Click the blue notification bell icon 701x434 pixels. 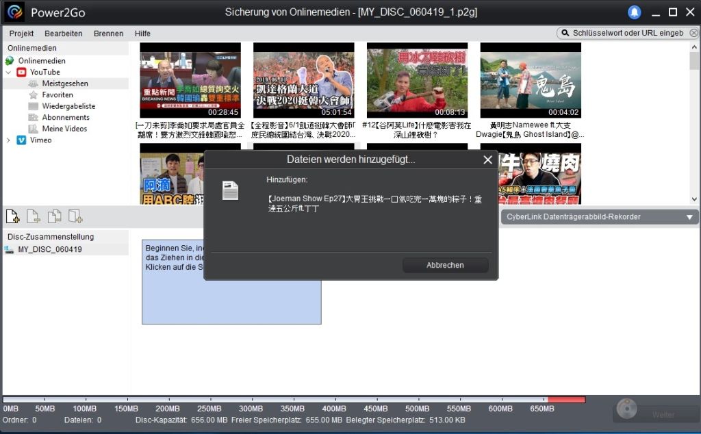point(635,12)
